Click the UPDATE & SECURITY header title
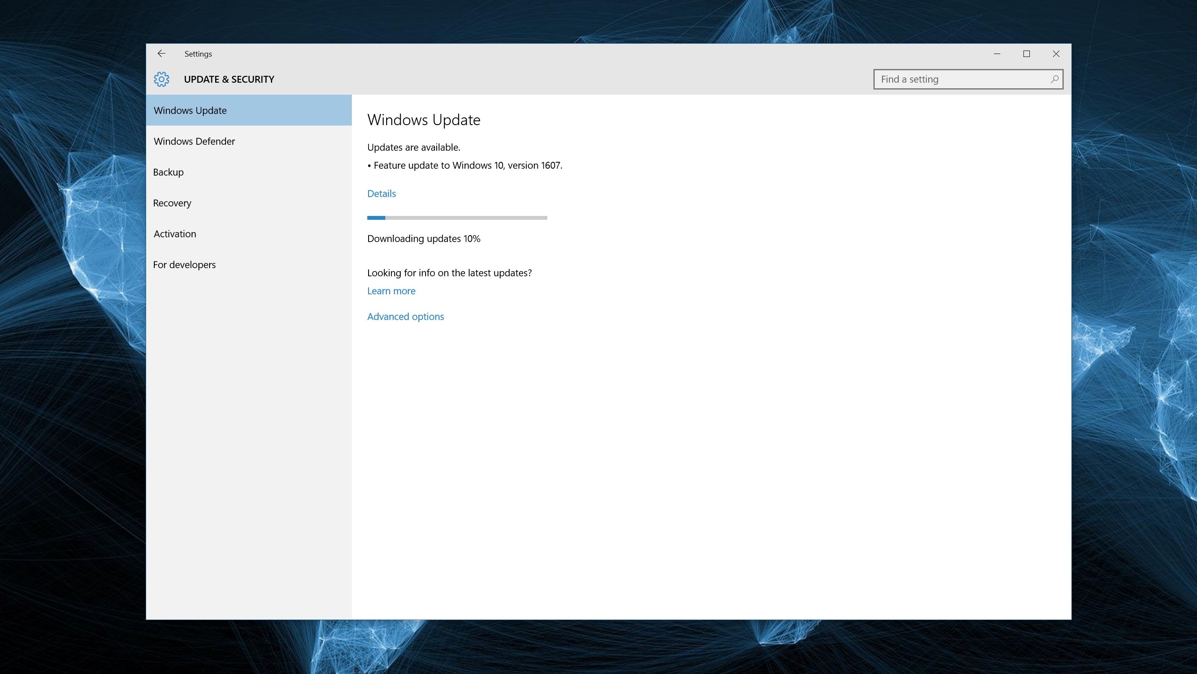The image size is (1197, 674). 229,79
